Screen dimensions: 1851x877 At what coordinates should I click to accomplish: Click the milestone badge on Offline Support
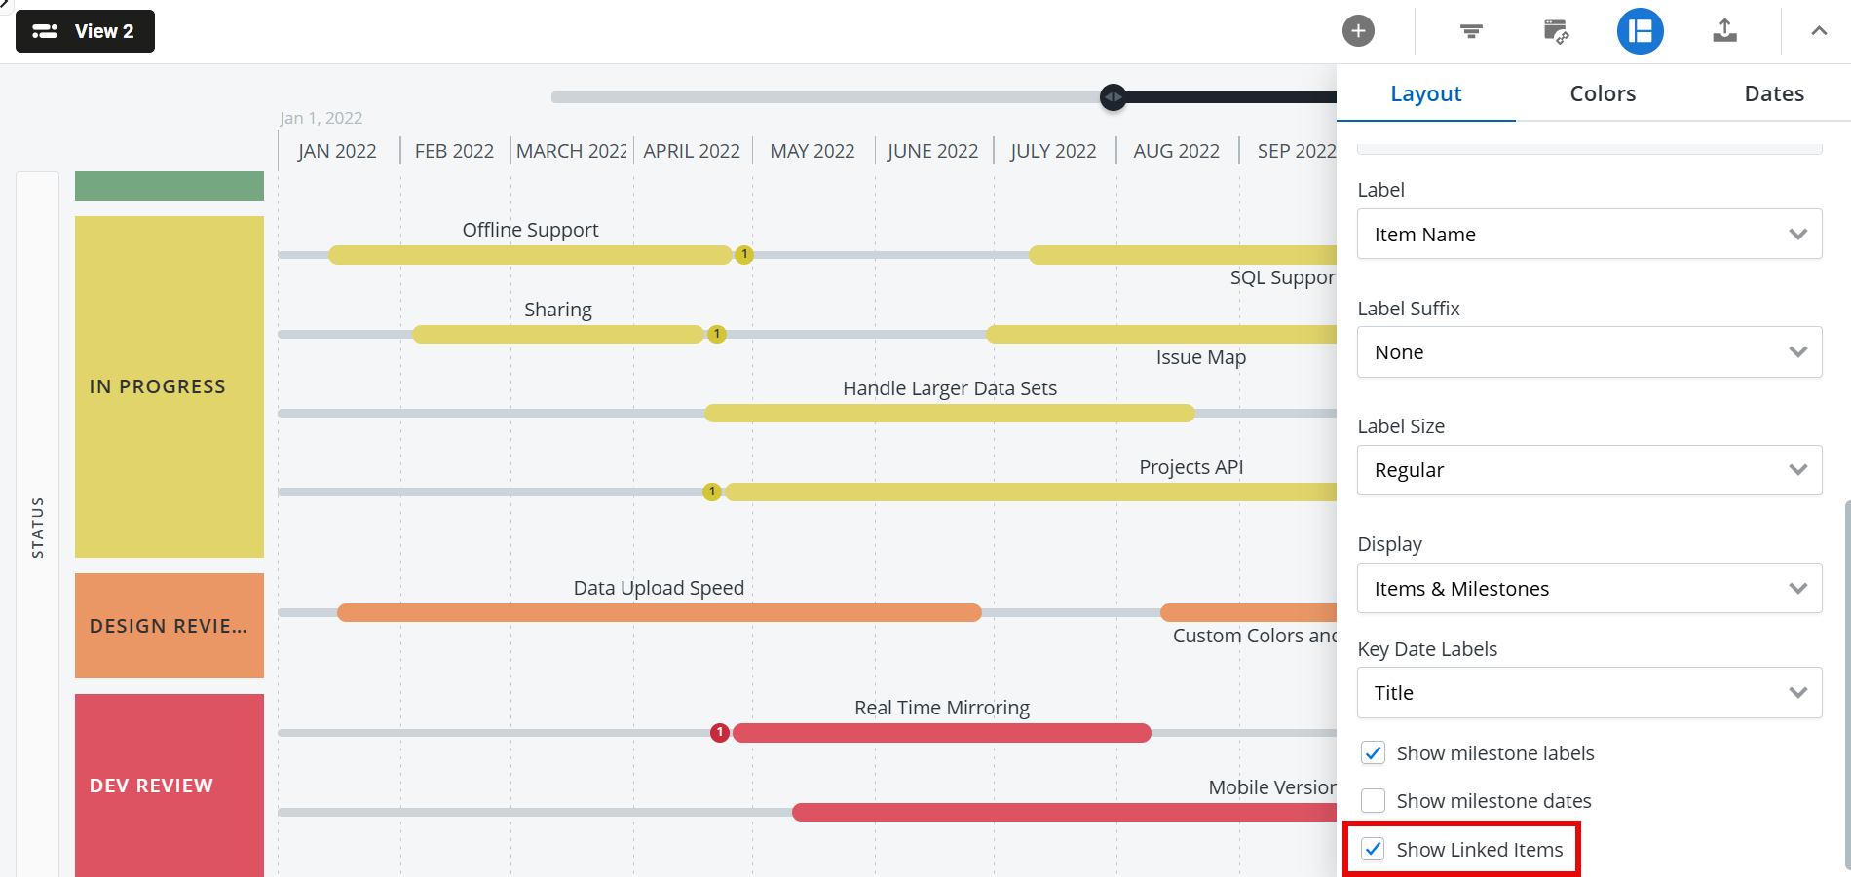[744, 255]
